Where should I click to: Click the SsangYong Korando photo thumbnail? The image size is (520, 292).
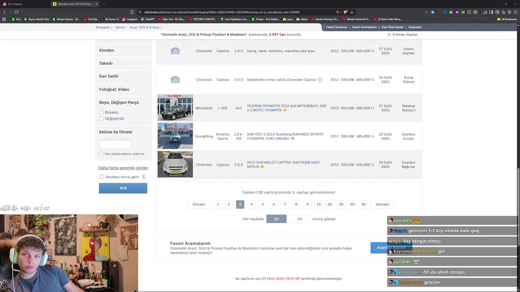175,136
